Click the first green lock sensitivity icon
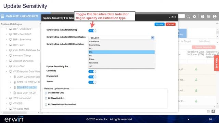Screen dimensions: 219x123 pyautogui.click(x=196, y=69)
